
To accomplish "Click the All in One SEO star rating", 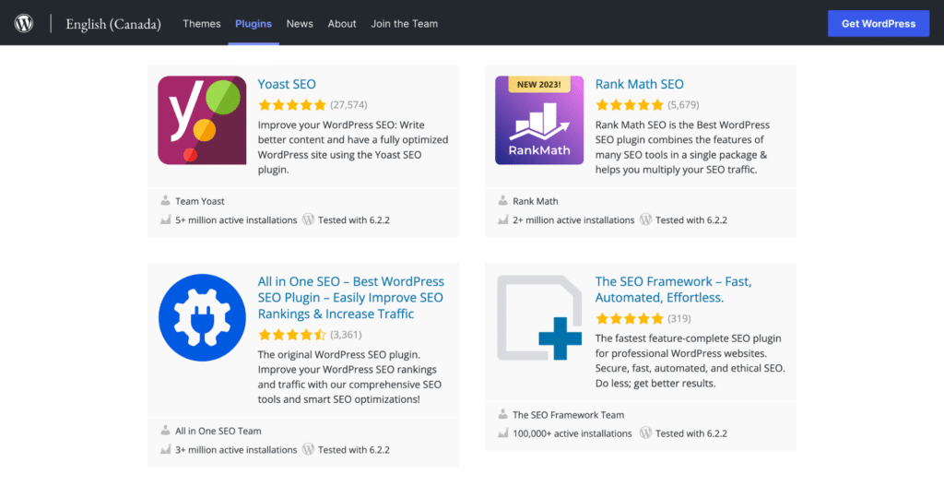I will [292, 334].
